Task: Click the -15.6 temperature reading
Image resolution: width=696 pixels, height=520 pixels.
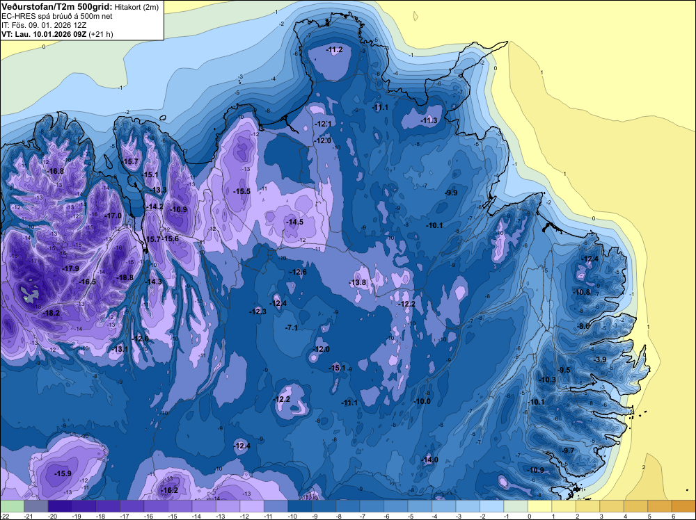Action: click(171, 238)
